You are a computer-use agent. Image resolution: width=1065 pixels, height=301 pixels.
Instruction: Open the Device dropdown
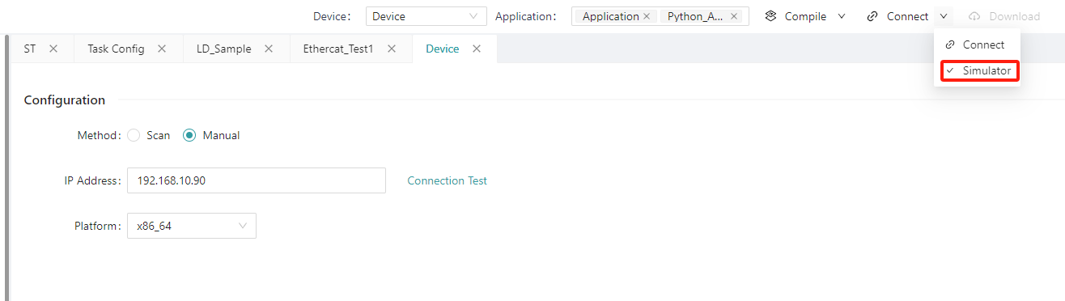pos(426,16)
